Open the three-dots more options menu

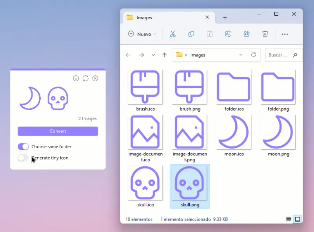pyautogui.click(x=285, y=34)
